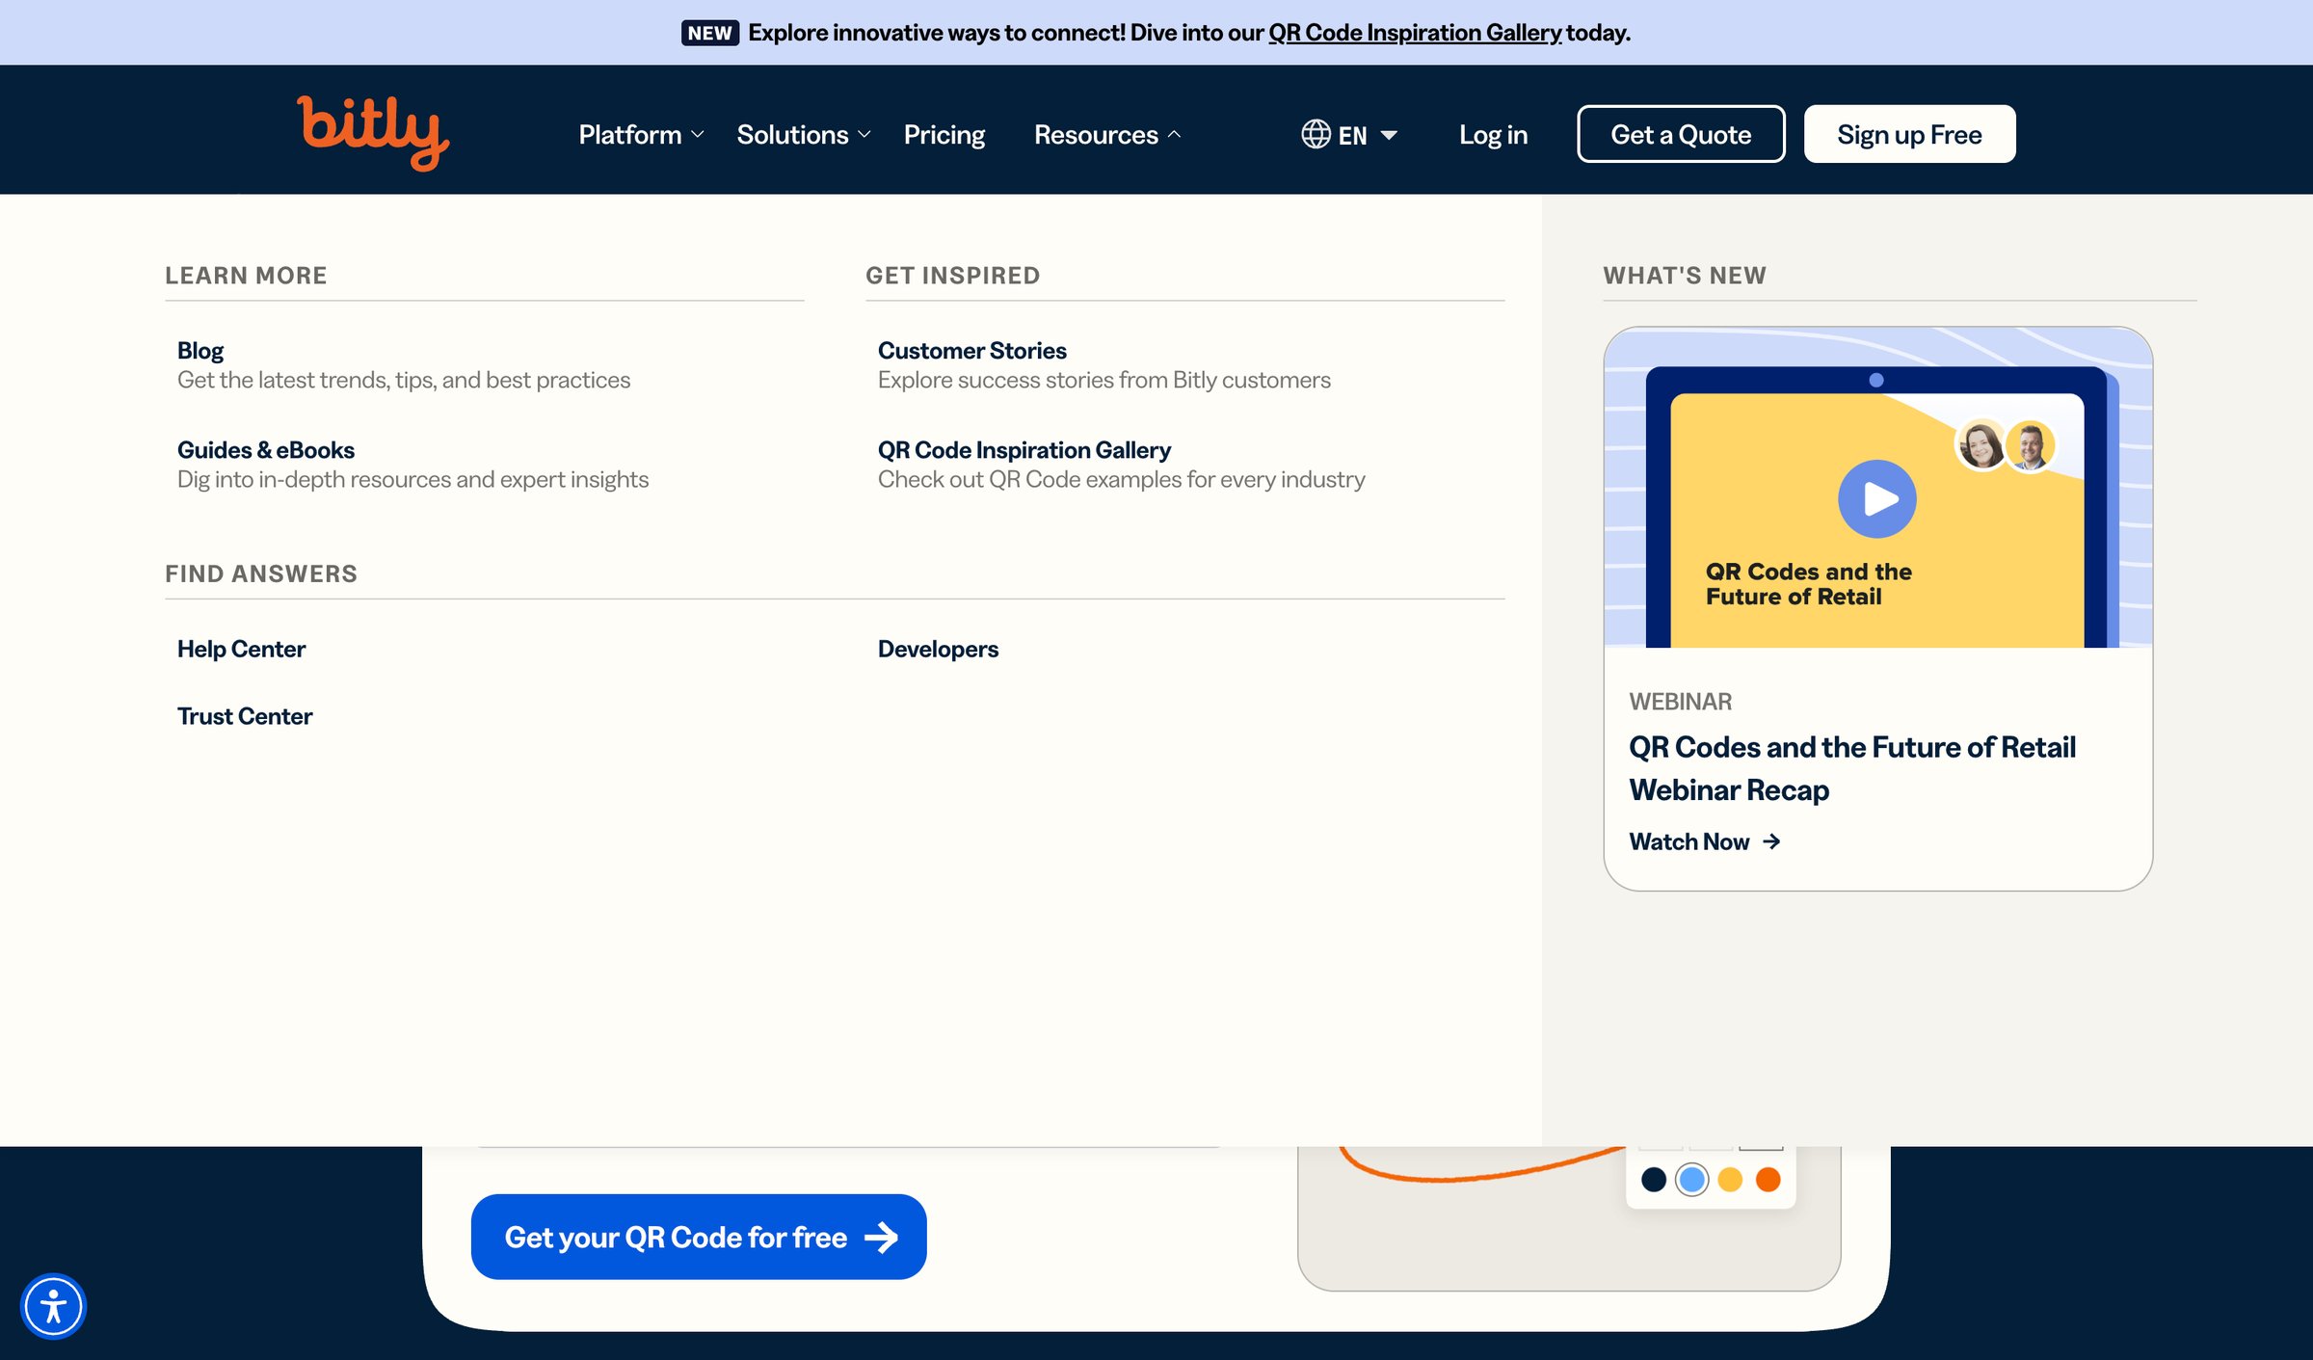Open the Developers link

click(938, 649)
